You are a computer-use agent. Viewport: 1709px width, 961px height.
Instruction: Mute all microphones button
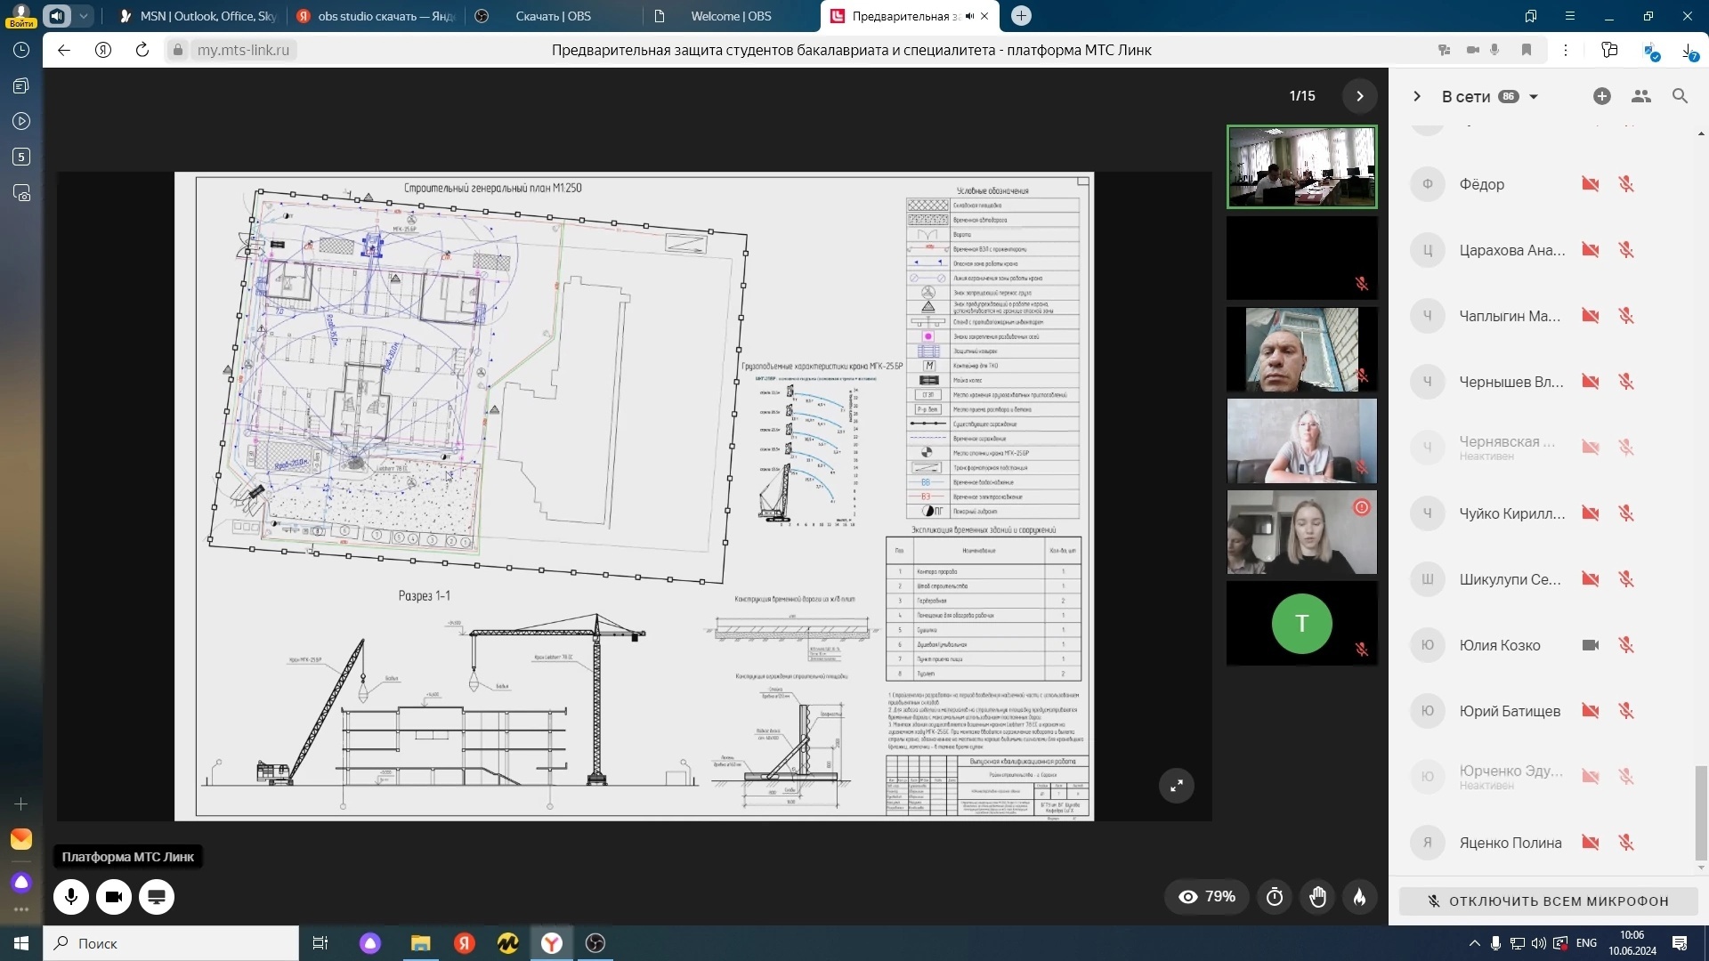[x=1548, y=901]
